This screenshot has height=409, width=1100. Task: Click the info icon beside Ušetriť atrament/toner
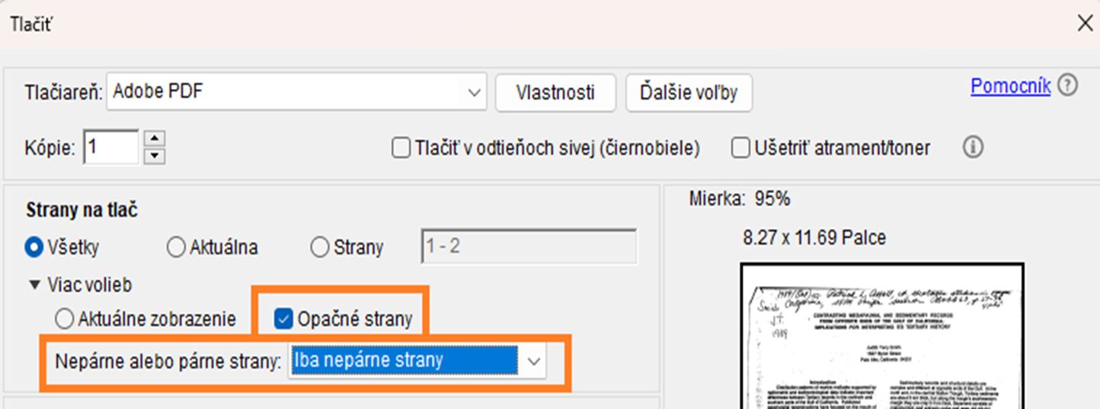coord(972,147)
